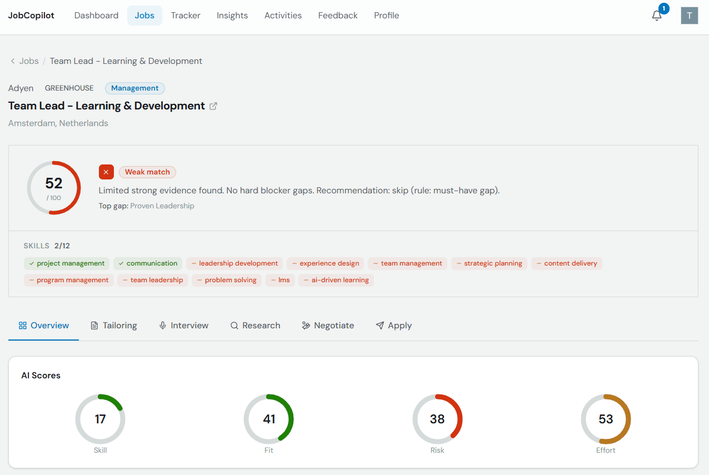709x475 pixels.
Task: Click the ai-driven learning skill chip
Action: click(x=336, y=280)
